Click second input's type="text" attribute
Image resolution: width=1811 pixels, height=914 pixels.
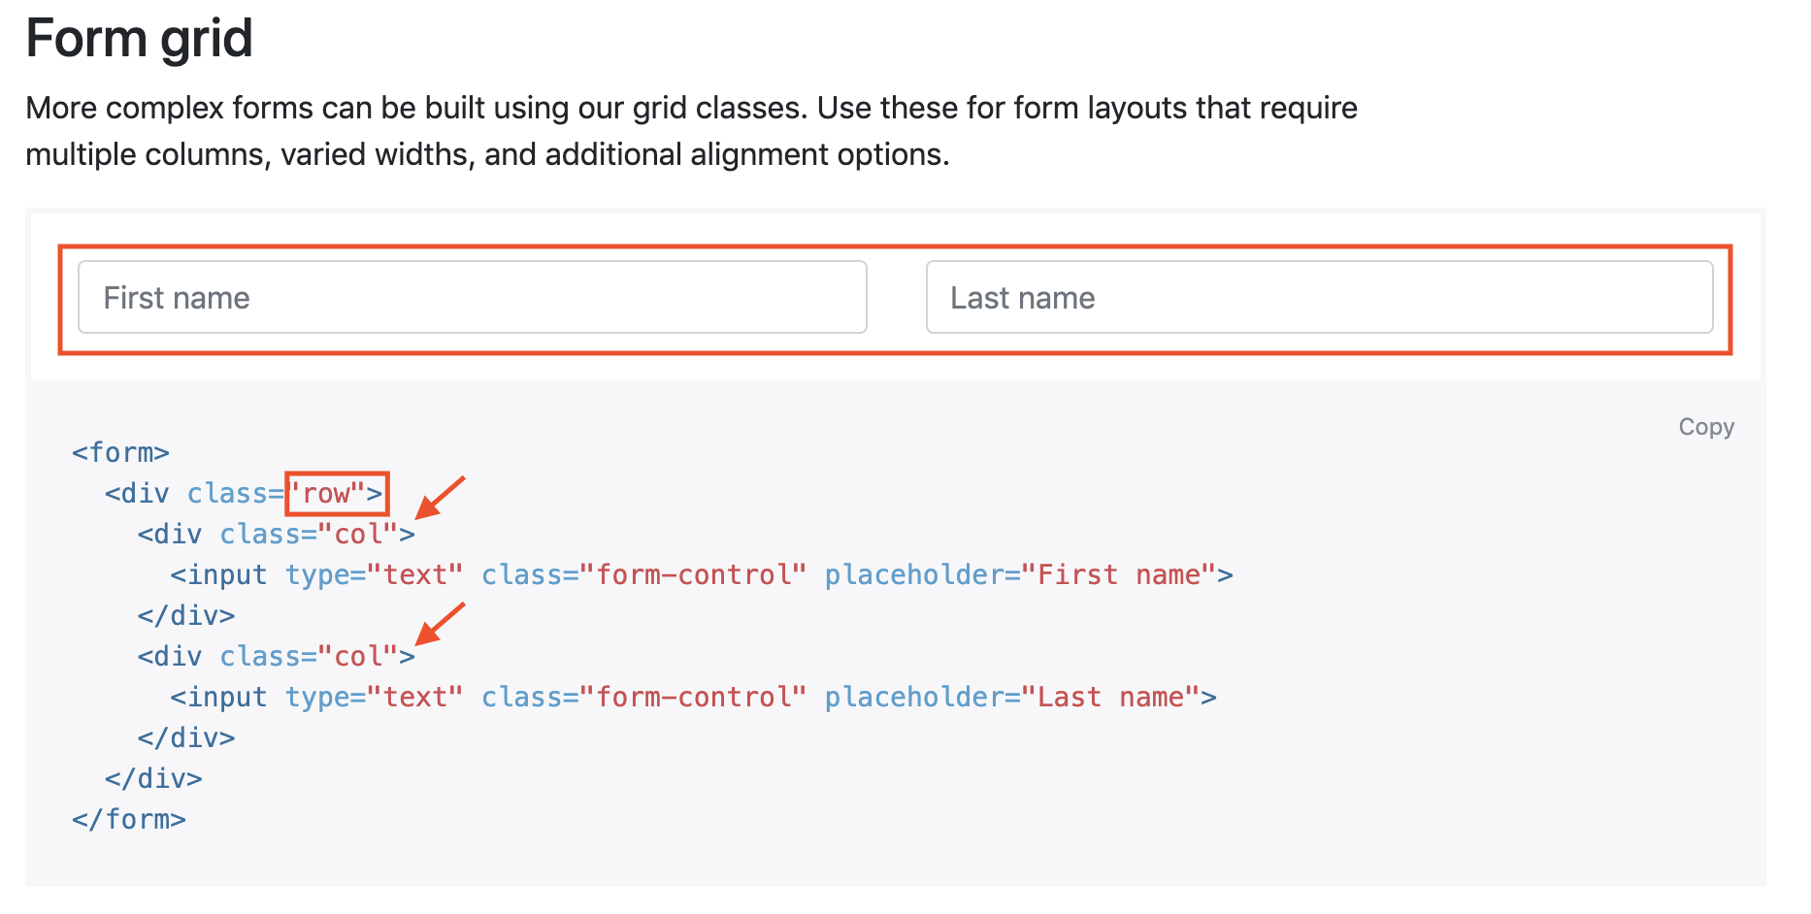[374, 698]
